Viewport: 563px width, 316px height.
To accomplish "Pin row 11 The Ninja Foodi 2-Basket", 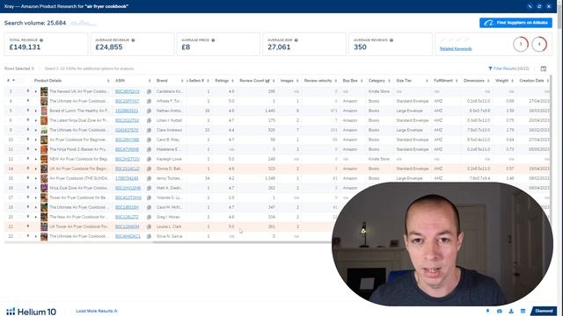I will point(28,149).
